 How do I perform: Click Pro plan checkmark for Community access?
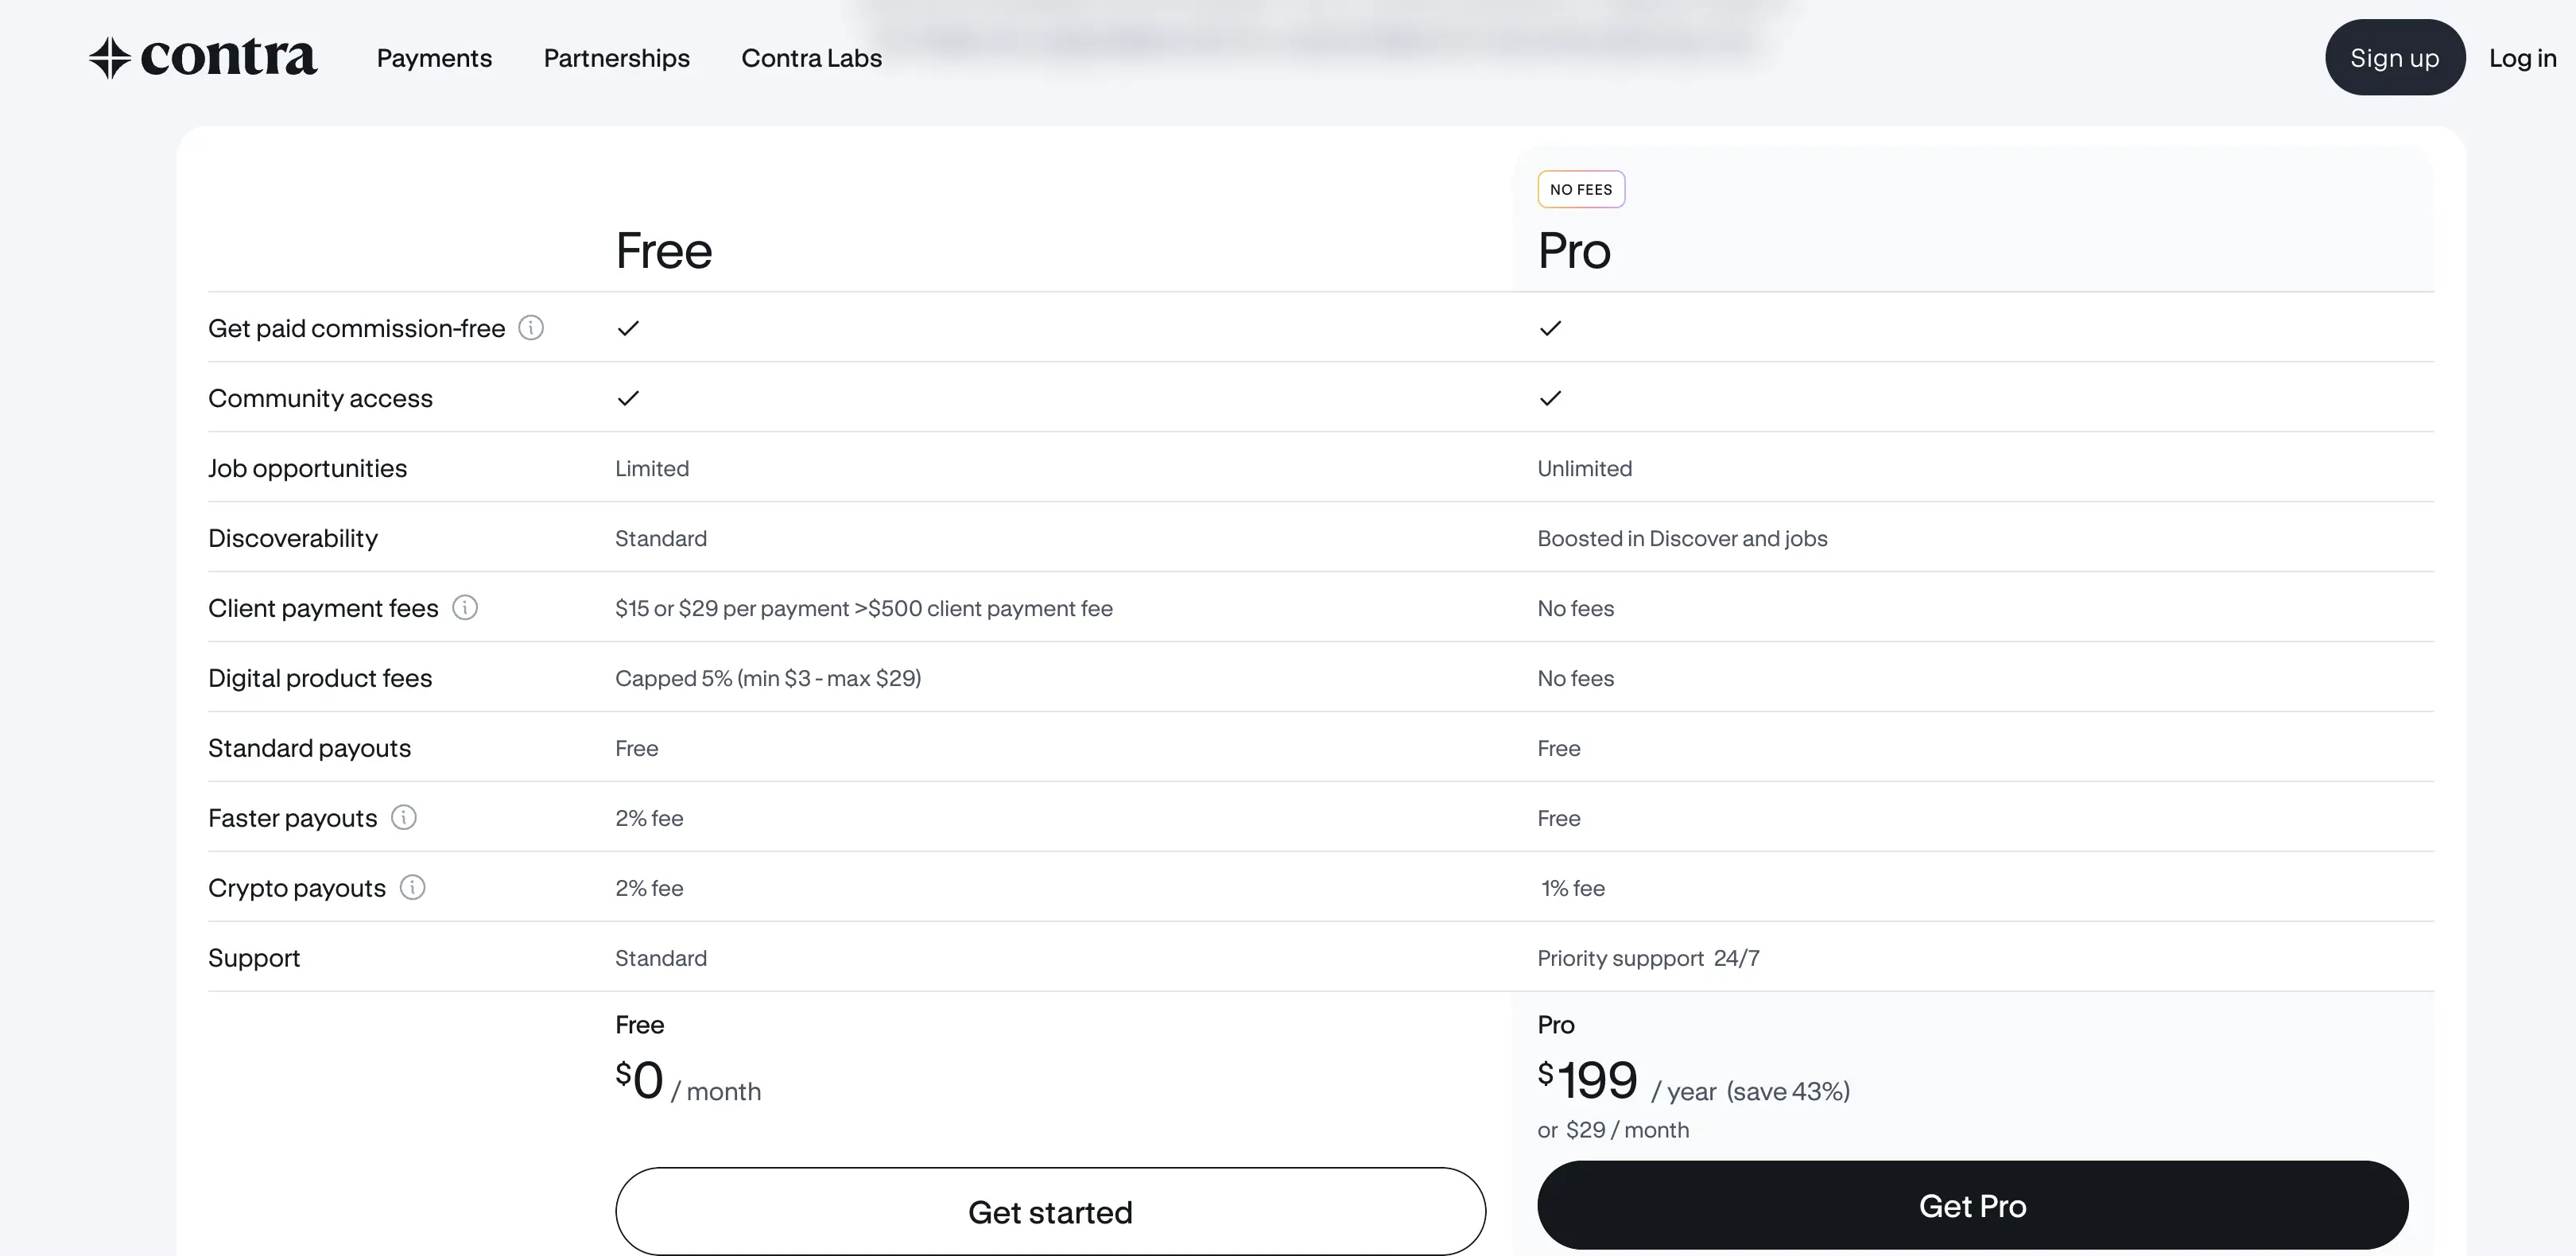coord(1550,398)
